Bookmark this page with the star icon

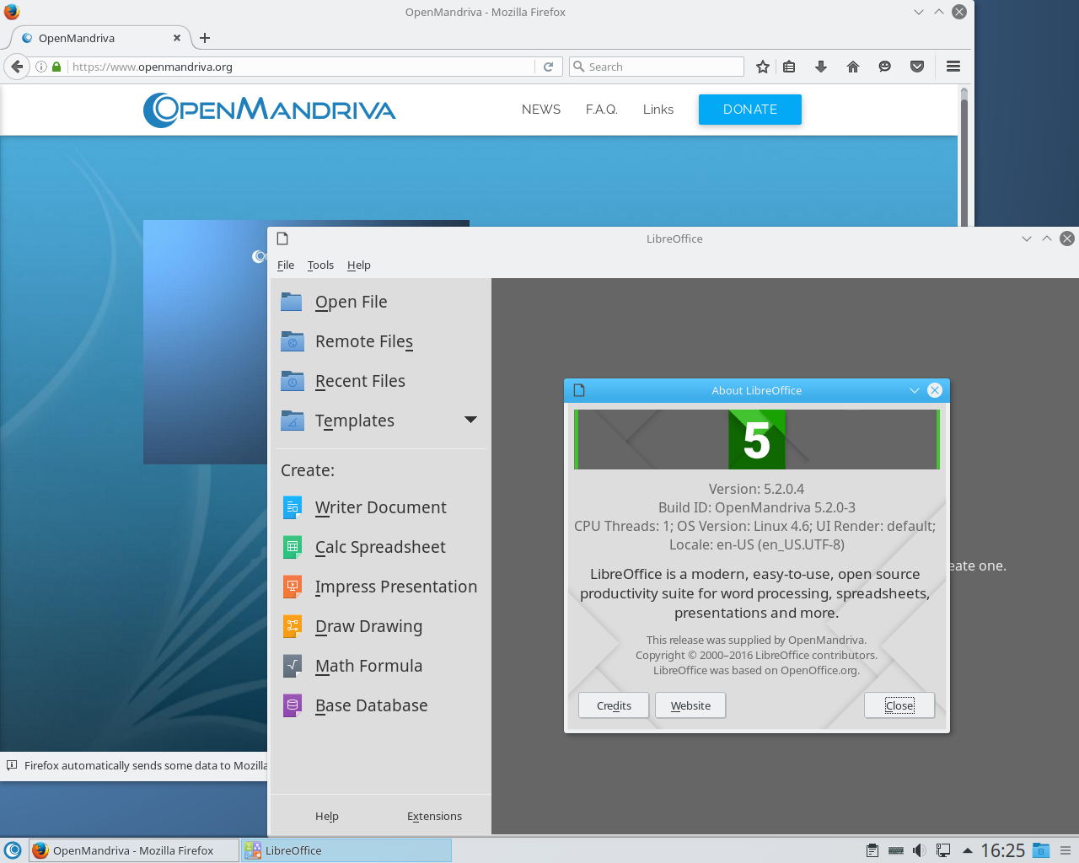763,67
